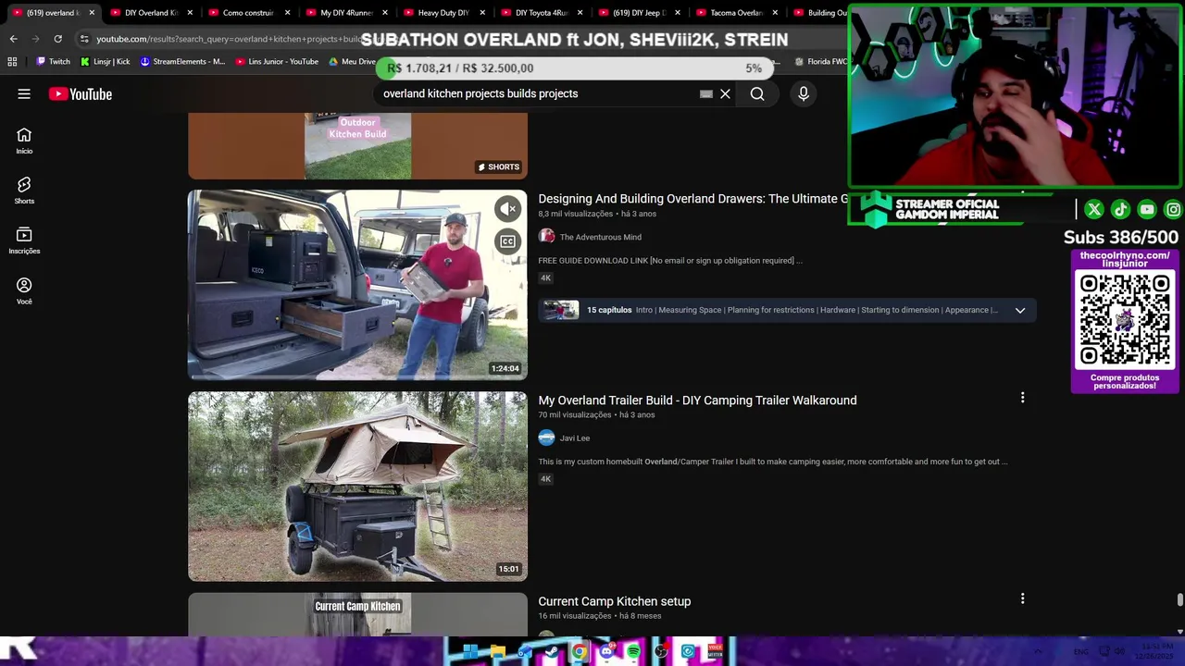Open the on-screen keyboard icon in search box
Screen dimensions: 1185x666
click(706, 93)
